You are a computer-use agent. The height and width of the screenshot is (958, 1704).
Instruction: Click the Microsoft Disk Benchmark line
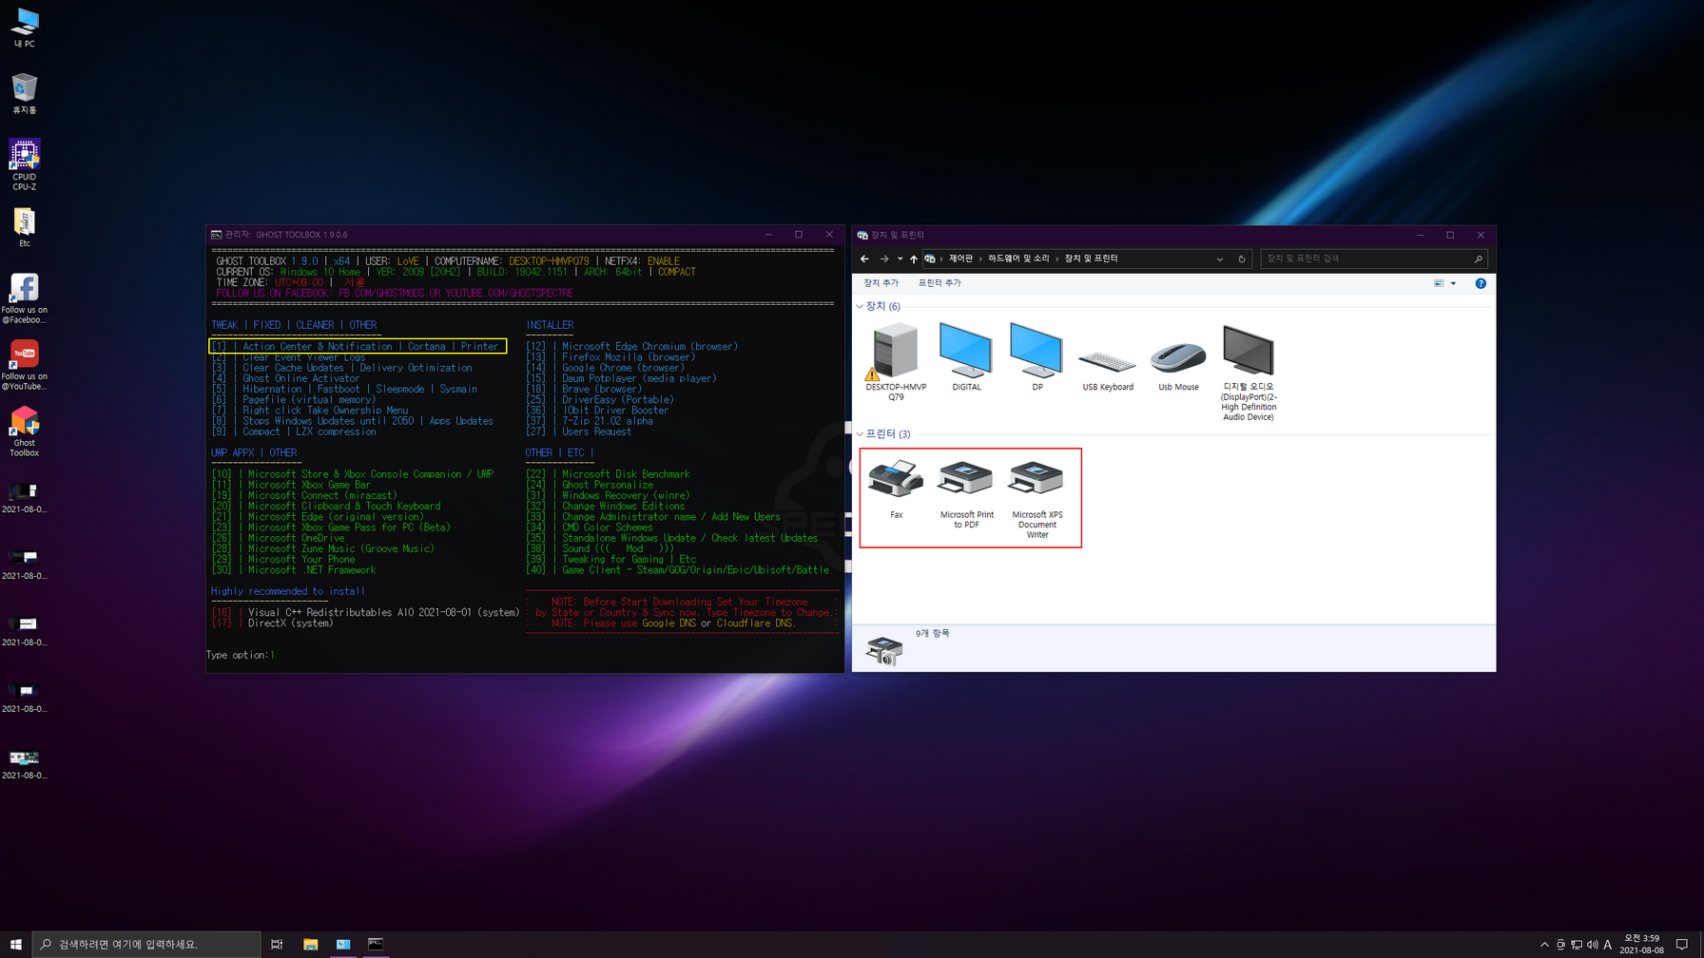(609, 474)
